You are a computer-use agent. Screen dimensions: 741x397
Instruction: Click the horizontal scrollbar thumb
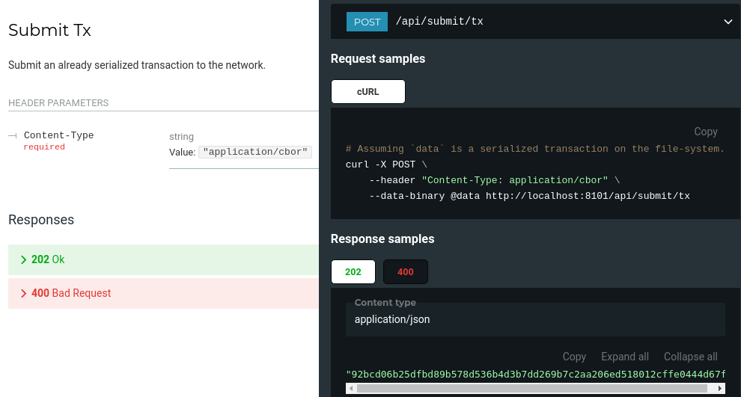click(531, 389)
